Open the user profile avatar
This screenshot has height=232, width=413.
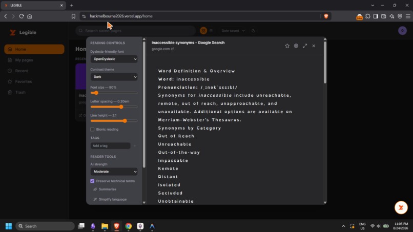click(x=402, y=31)
